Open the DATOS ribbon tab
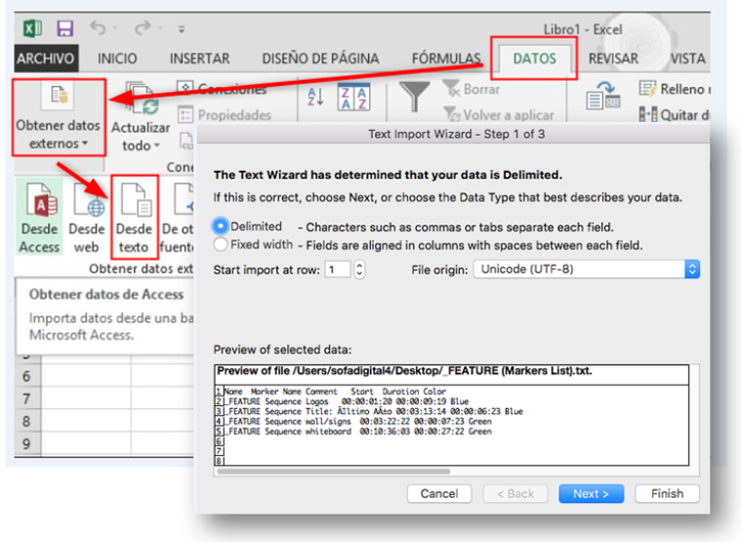 point(533,59)
